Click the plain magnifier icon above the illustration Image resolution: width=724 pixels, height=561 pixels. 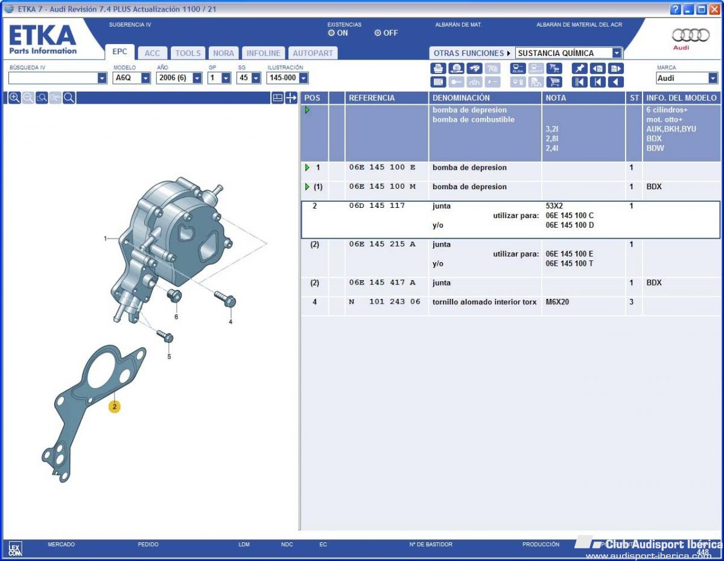pyautogui.click(x=69, y=98)
